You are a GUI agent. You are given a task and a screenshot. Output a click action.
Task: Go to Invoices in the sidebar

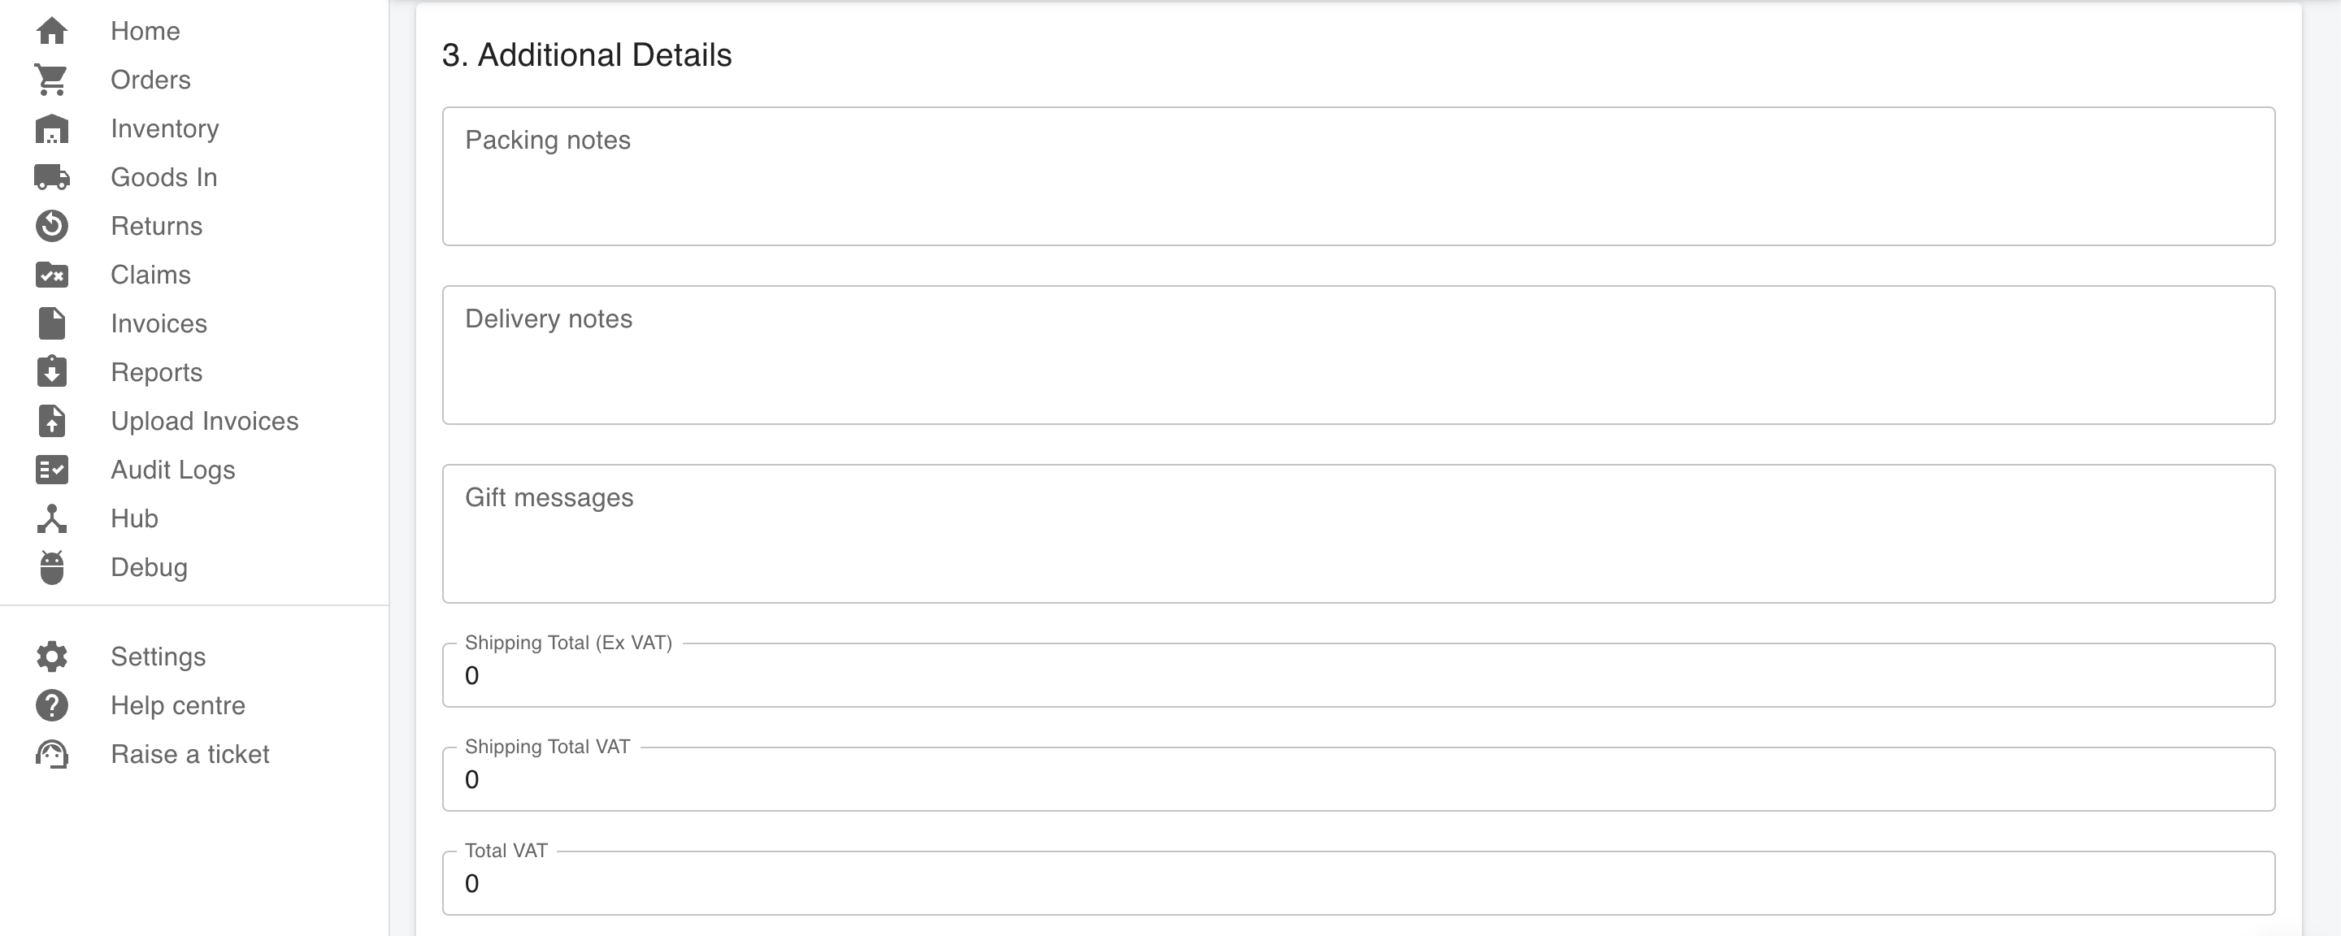159,323
